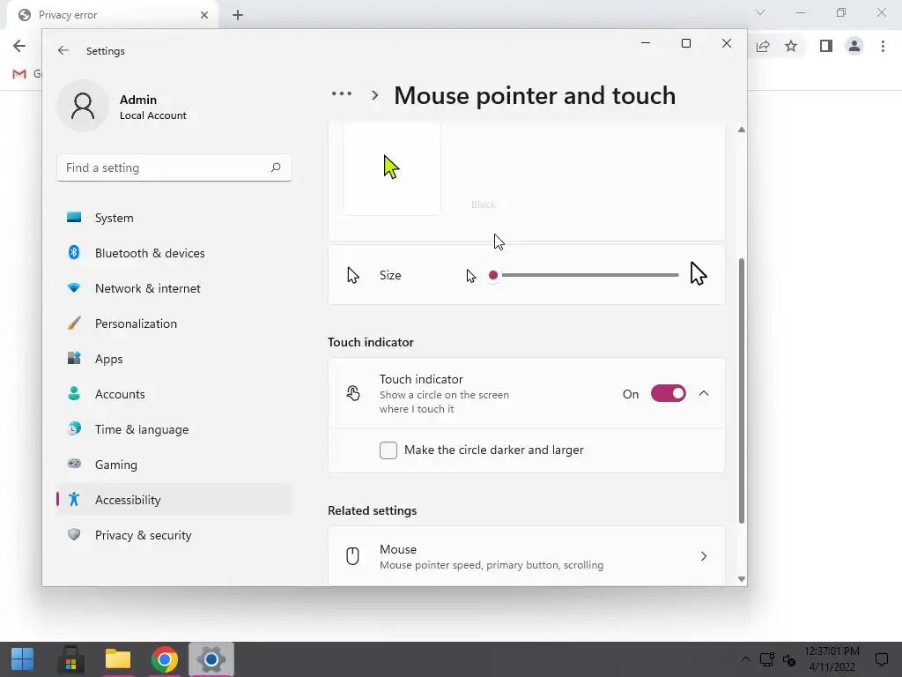This screenshot has width=902, height=677.
Task: Close the Privacy error Chrome tab
Action: tap(204, 15)
